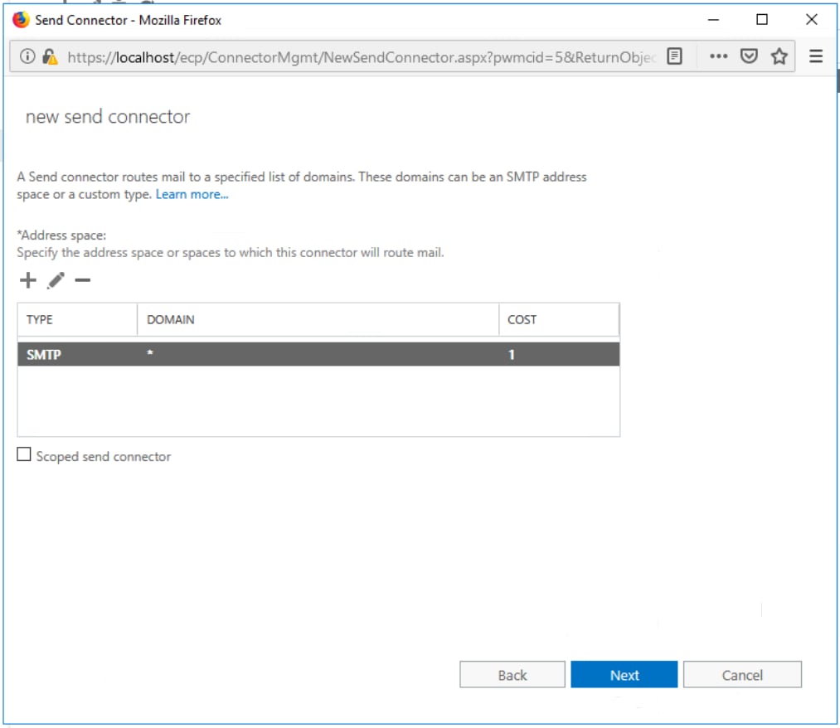Minimize the Firefox window
The image size is (840, 728).
[x=713, y=20]
